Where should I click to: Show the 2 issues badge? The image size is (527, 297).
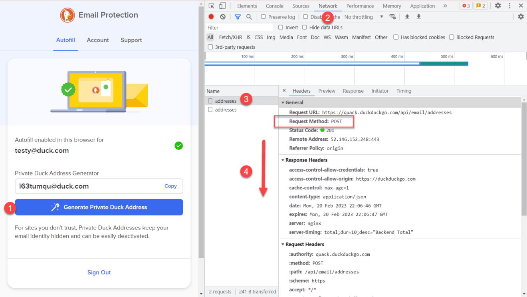pyautogui.click(x=481, y=6)
